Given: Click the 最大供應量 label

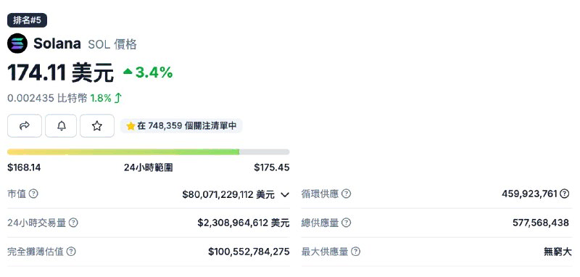Looking at the screenshot, I should tap(325, 252).
